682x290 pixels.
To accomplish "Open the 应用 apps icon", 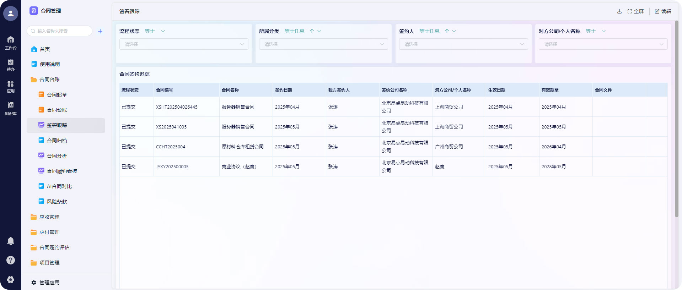I will 11,86.
